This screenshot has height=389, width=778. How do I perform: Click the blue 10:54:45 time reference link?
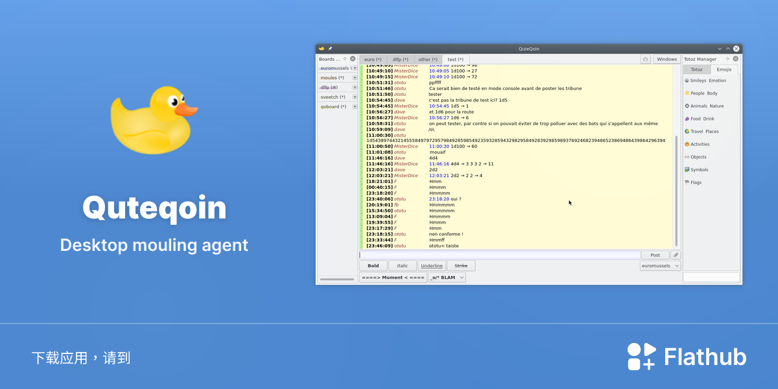(439, 106)
